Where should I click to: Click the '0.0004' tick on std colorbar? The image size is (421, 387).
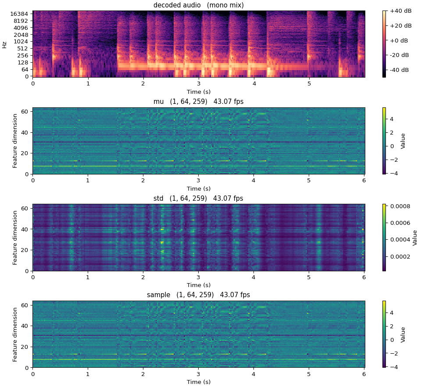coord(400,240)
